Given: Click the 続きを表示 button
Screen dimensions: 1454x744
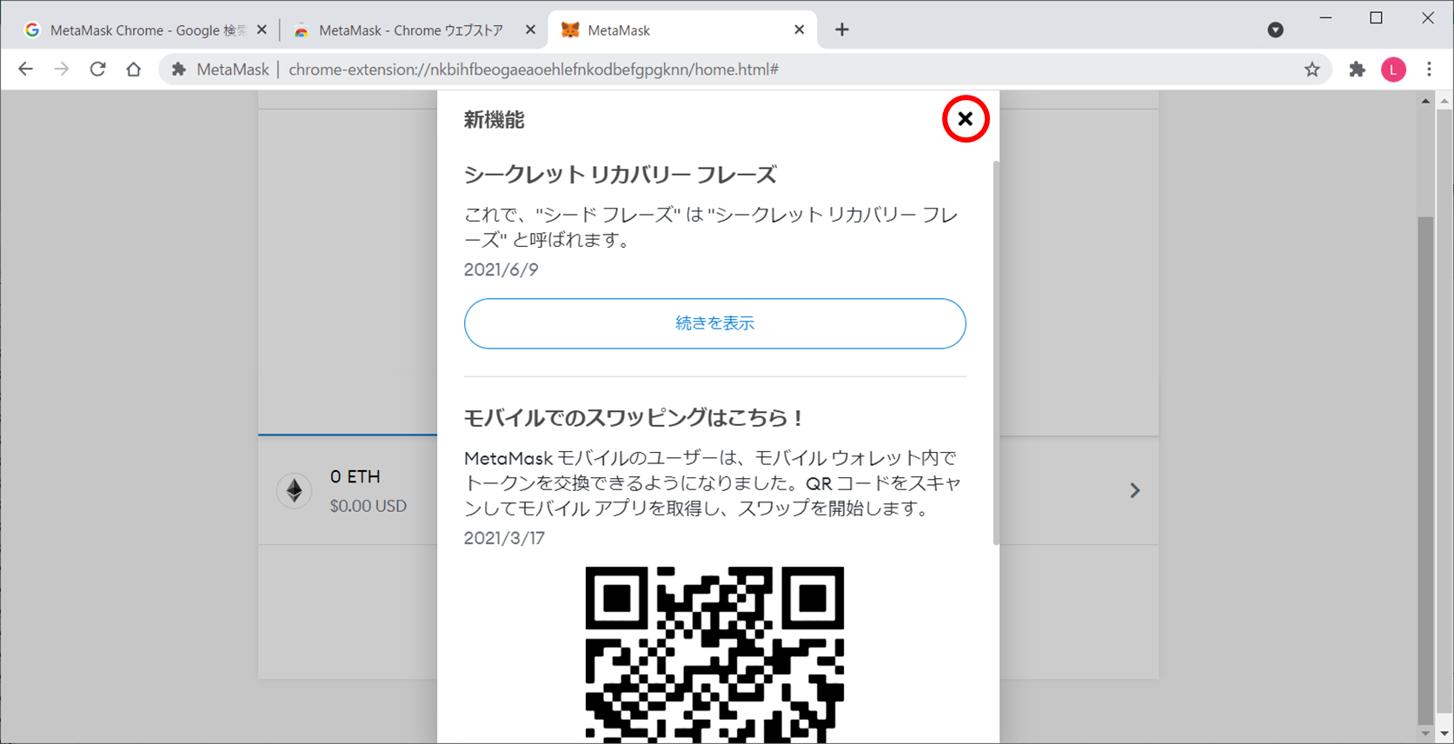Looking at the screenshot, I should 714,323.
